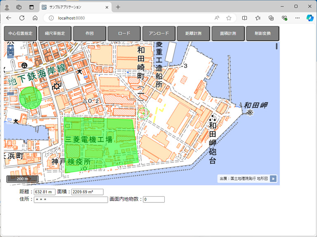Open browser Collections
The width and height of the screenshot is (317, 237).
click(271, 18)
